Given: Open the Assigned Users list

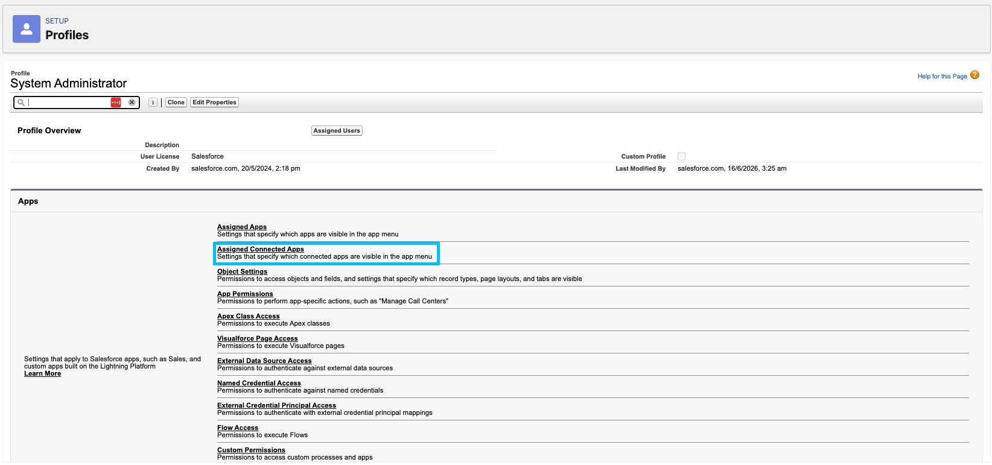Looking at the screenshot, I should point(337,131).
